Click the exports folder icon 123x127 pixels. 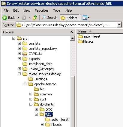click(x=25, y=59)
